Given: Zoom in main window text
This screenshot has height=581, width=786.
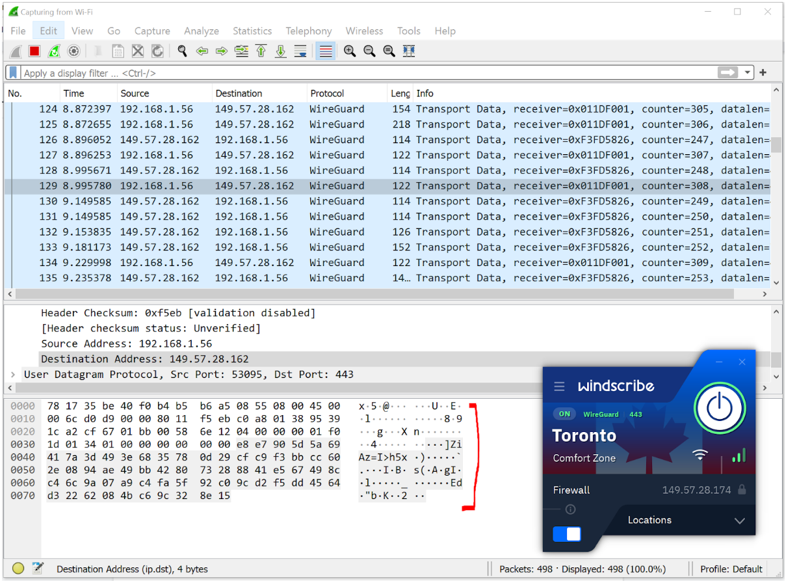Looking at the screenshot, I should point(350,51).
